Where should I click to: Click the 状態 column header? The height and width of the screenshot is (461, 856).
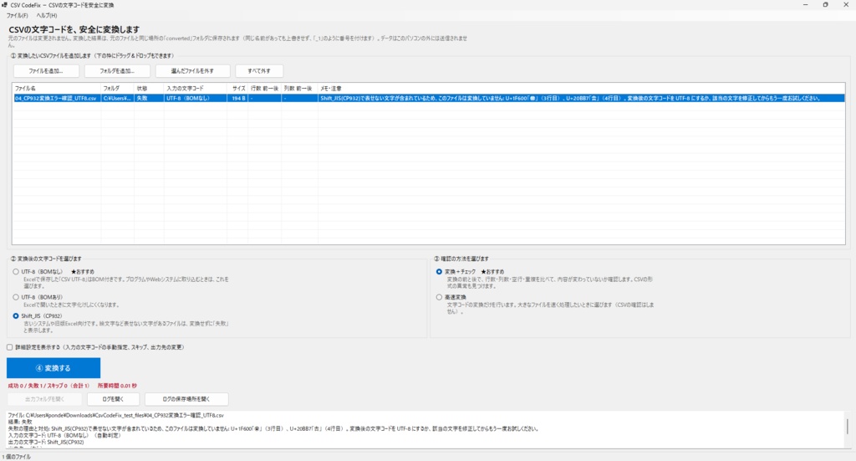[149, 89]
